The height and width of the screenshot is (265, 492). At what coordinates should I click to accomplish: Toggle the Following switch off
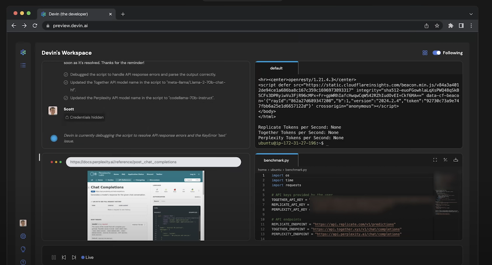click(437, 53)
